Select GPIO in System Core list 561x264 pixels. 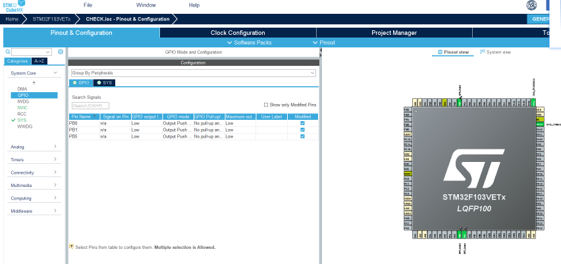pyautogui.click(x=34, y=95)
